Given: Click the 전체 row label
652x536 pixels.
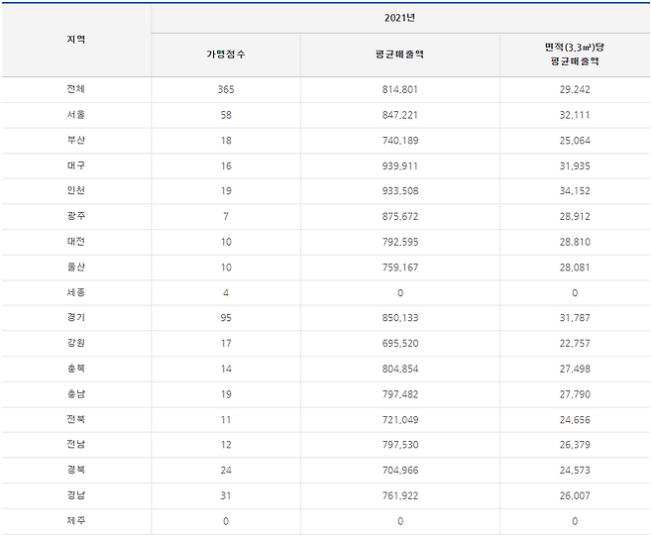Looking at the screenshot, I should point(75,89).
